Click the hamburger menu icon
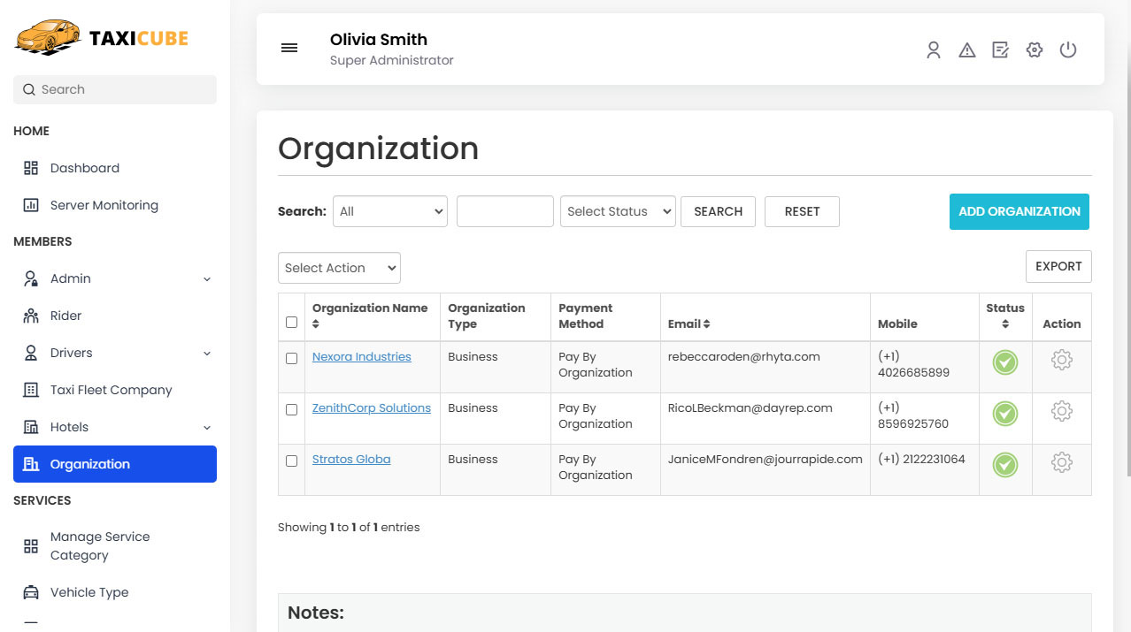Screen dimensions: 1131x632 (289, 49)
